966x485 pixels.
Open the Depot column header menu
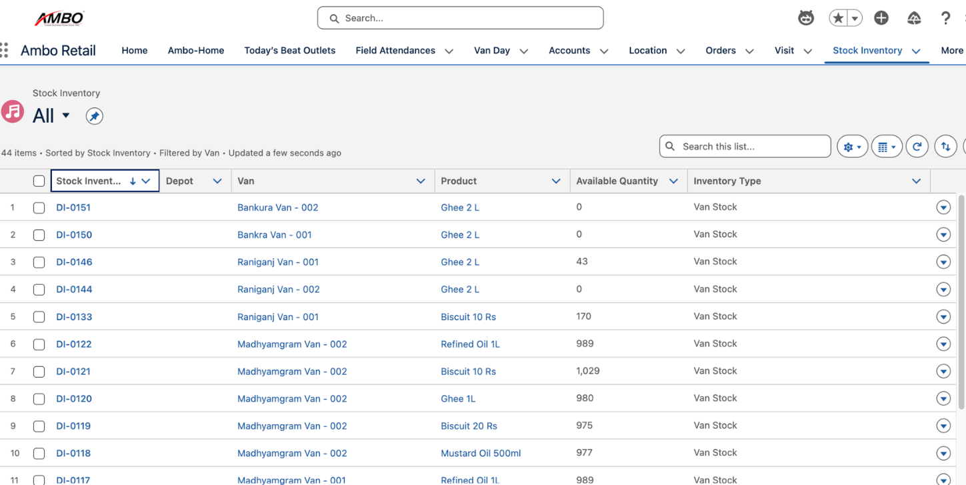(217, 181)
